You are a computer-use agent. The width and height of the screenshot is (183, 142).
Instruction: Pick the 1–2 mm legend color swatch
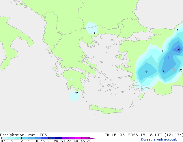pyautogui.click(x=18, y=138)
